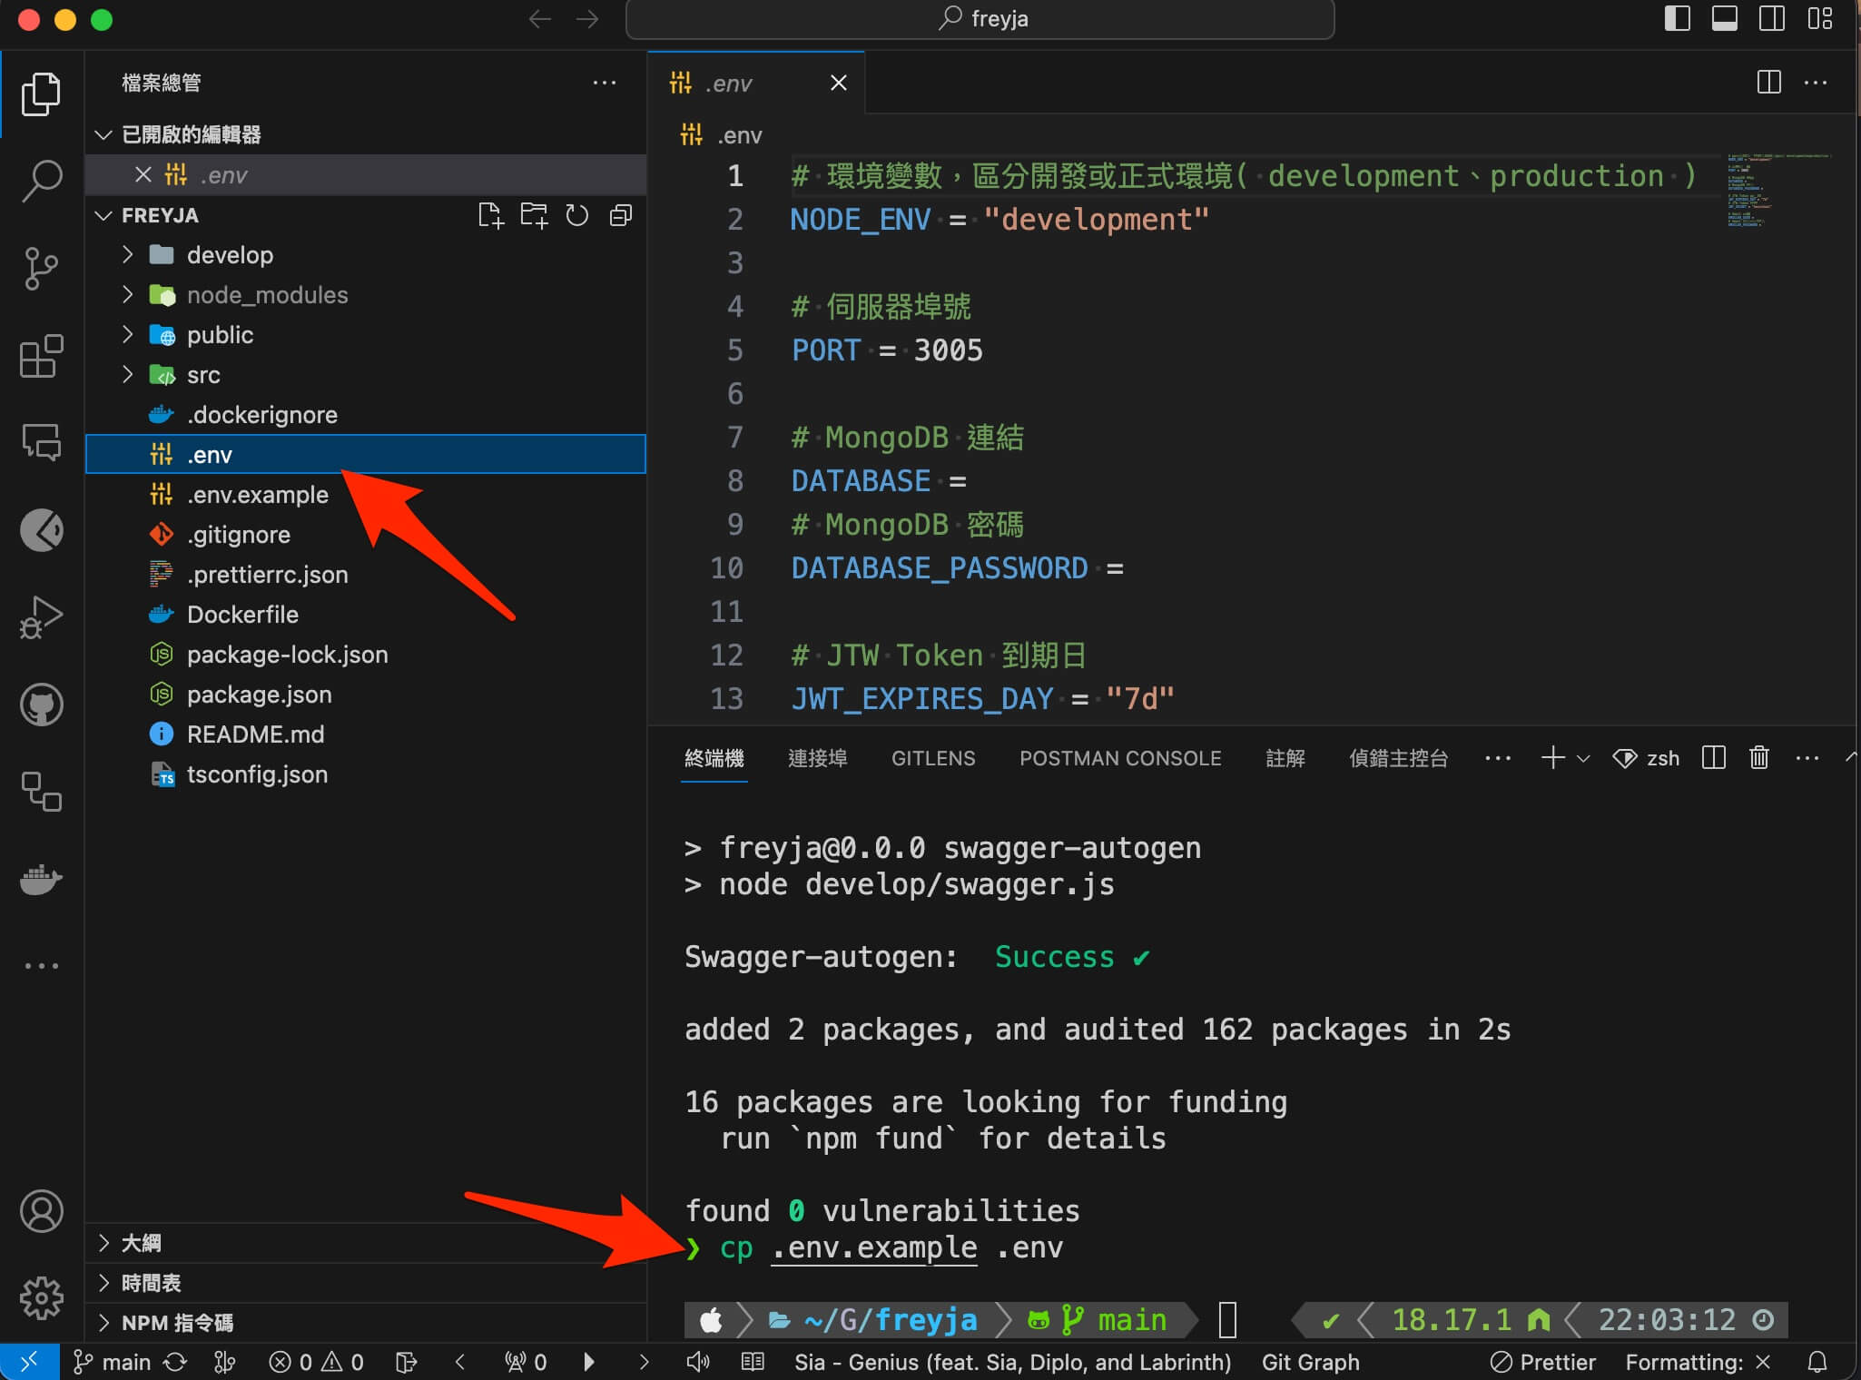Collapse all folders in explorer
This screenshot has height=1380, width=1861.
point(621,215)
